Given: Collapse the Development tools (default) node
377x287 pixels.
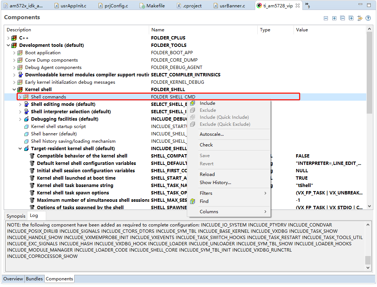Looking at the screenshot, I should pyautogui.click(x=8, y=45).
